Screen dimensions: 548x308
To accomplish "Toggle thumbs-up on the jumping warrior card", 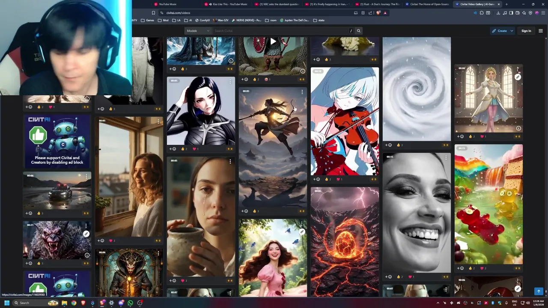I will pyautogui.click(x=256, y=211).
